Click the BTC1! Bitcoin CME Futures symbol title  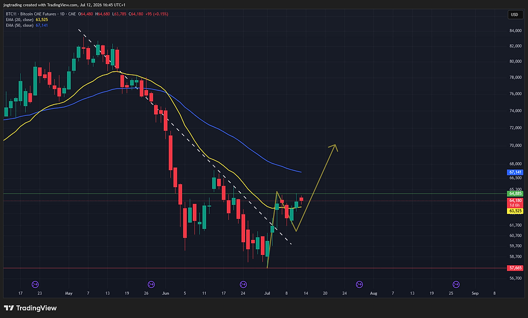40,14
